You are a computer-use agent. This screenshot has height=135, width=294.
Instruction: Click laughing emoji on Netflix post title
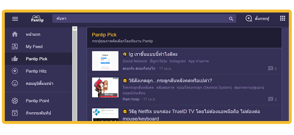(x=125, y=112)
